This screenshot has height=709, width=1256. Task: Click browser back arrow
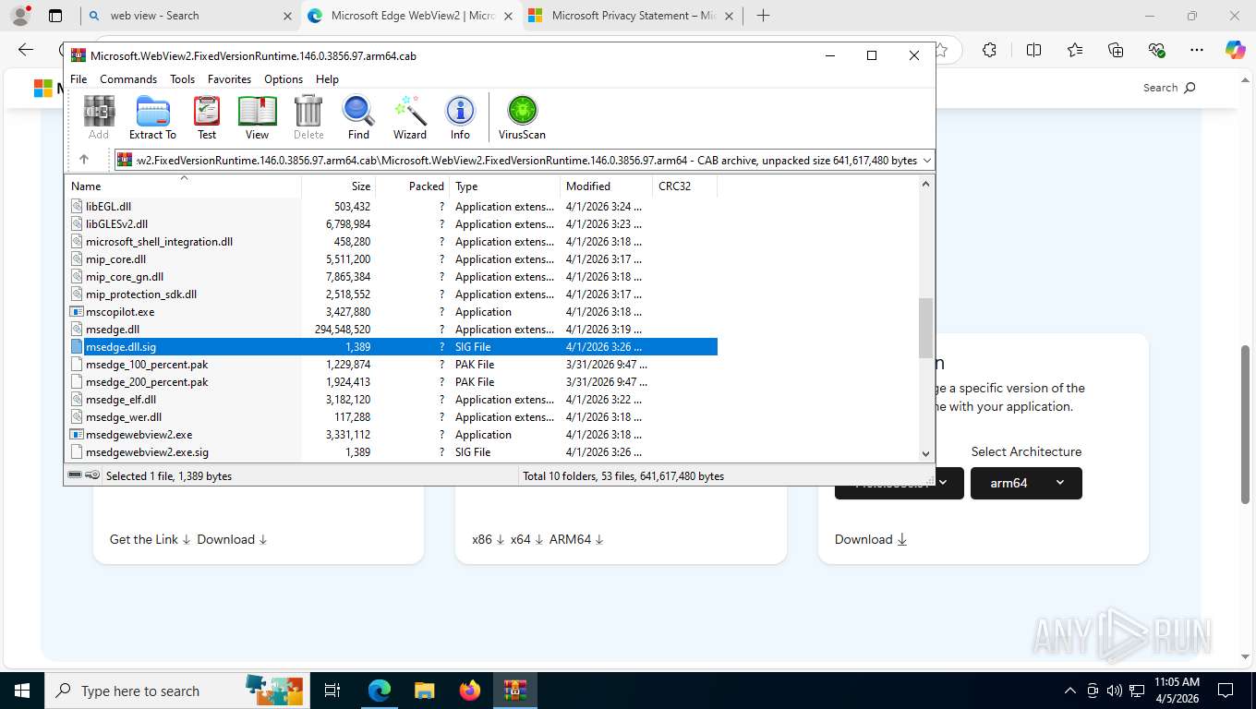[26, 50]
